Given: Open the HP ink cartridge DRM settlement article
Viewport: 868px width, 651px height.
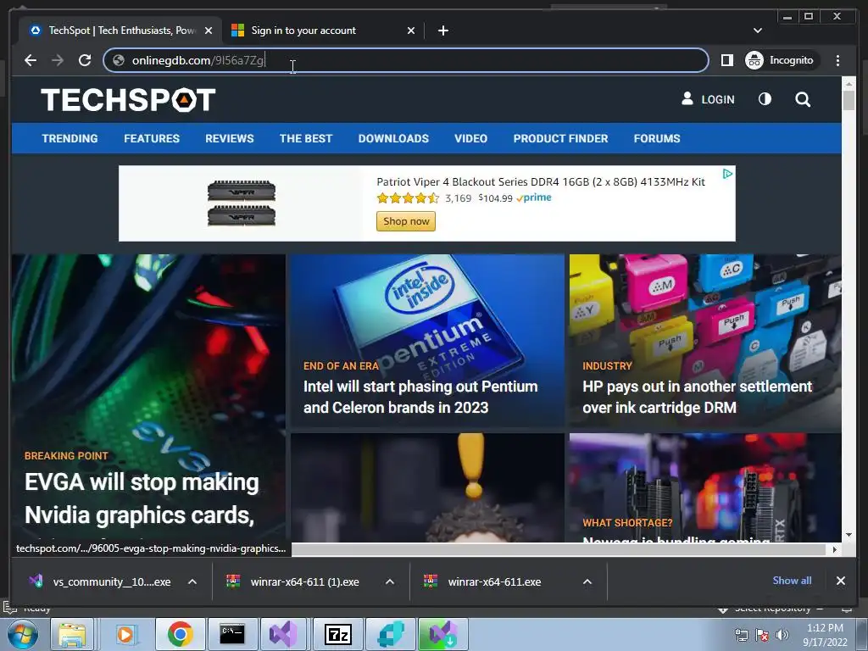Looking at the screenshot, I should point(697,397).
